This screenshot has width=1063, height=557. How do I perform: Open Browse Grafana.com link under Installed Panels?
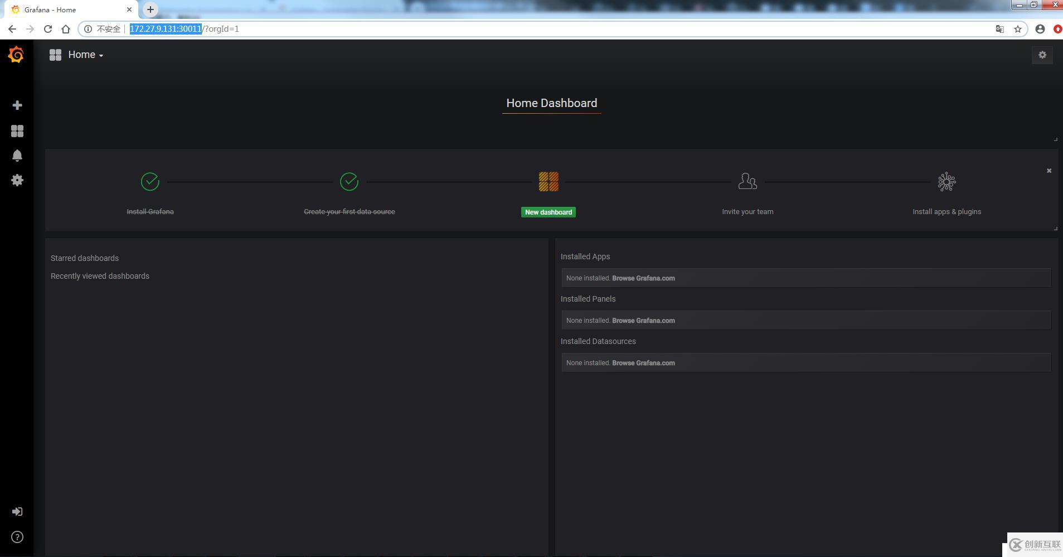pos(643,321)
